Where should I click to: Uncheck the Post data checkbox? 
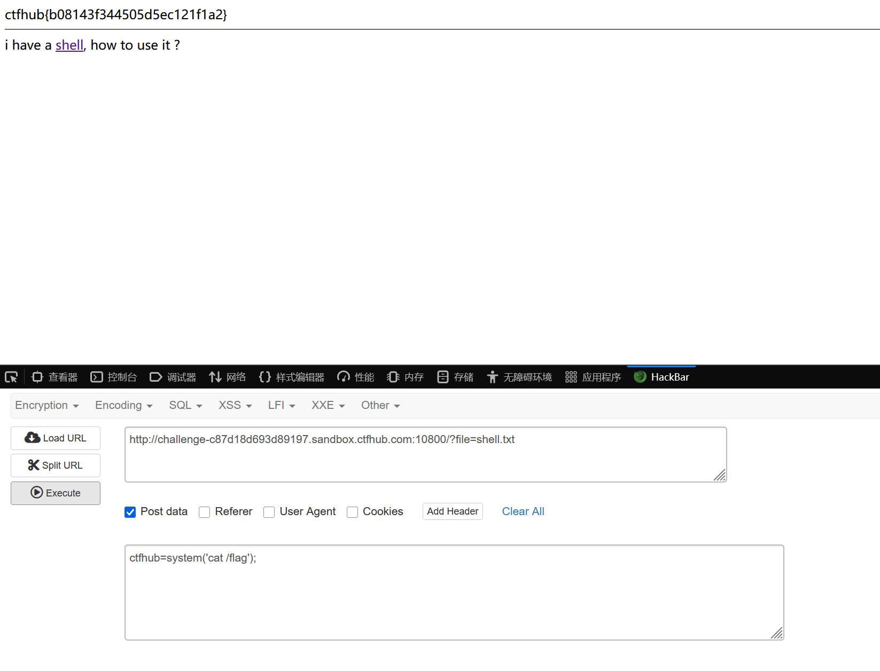coord(130,512)
